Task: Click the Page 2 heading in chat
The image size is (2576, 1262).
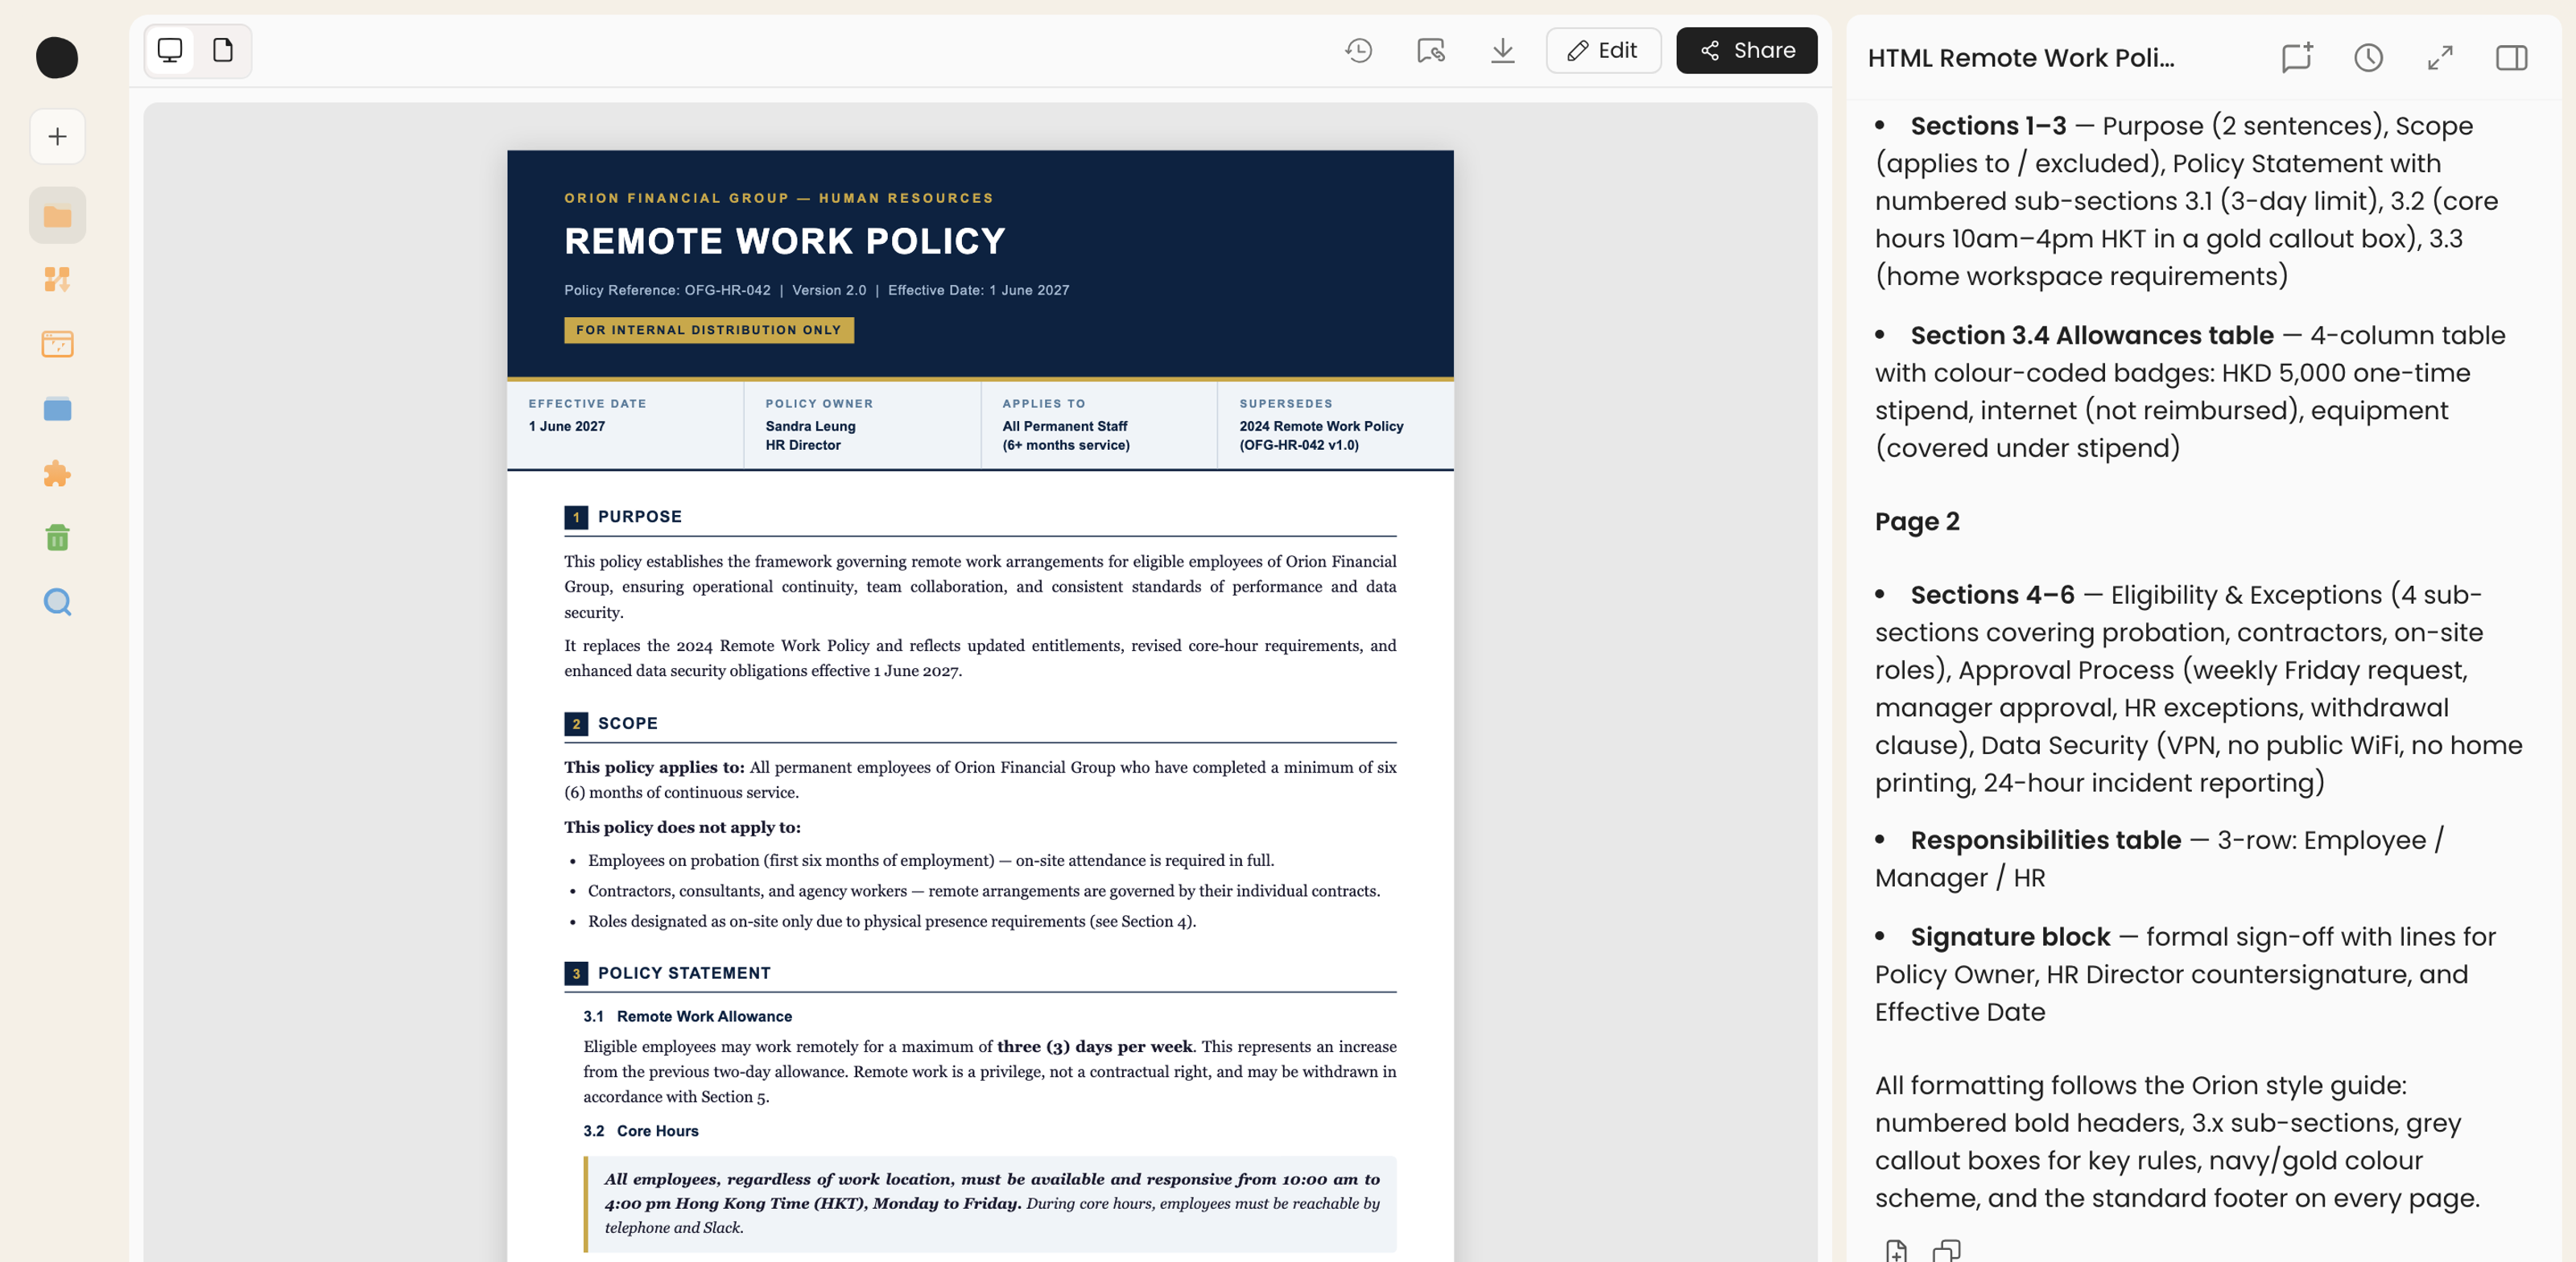Action: pyautogui.click(x=1917, y=522)
